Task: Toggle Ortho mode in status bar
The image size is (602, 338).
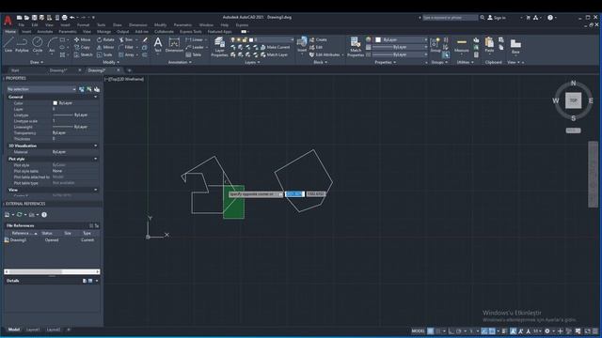Action: [451, 331]
